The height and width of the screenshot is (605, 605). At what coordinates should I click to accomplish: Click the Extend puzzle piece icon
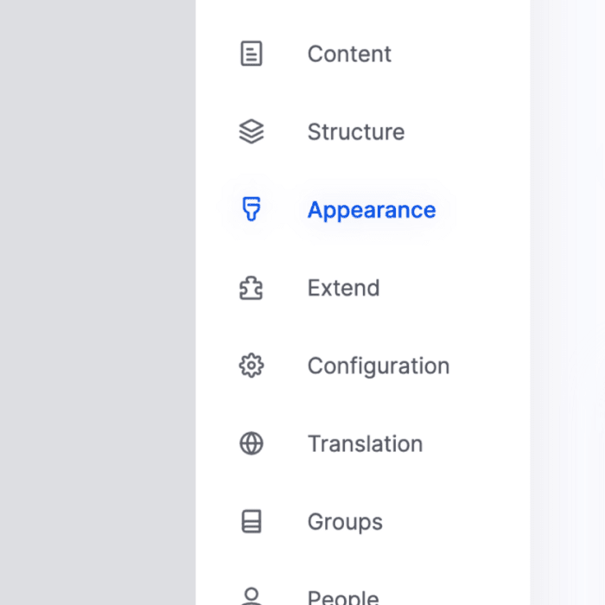[251, 288]
